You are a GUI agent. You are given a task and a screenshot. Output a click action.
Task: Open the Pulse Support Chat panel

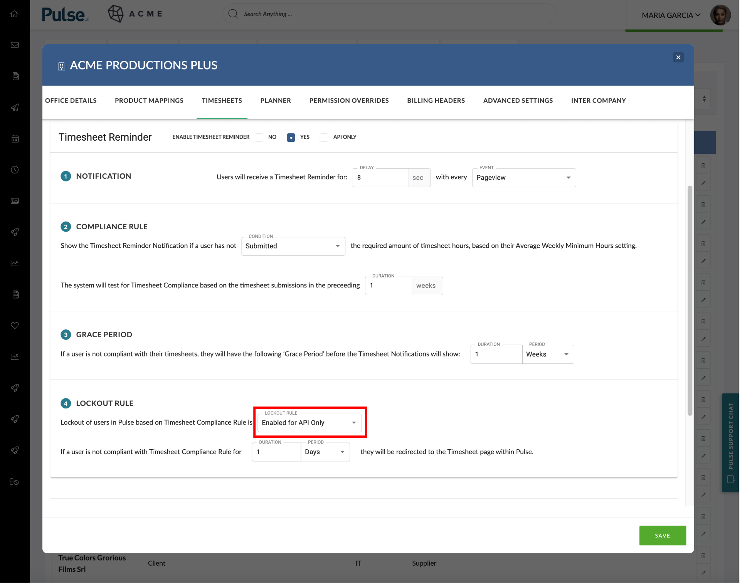pyautogui.click(x=730, y=442)
